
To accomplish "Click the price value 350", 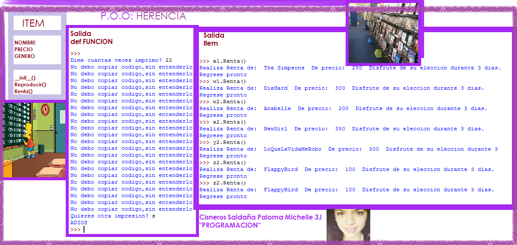I will tap(340, 129).
